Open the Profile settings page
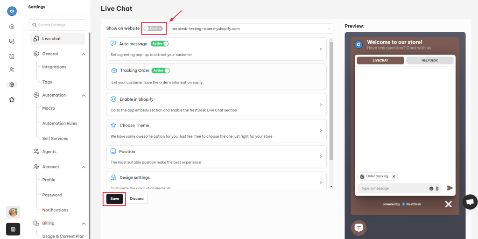Screen dimensions: 478x239 [49, 180]
